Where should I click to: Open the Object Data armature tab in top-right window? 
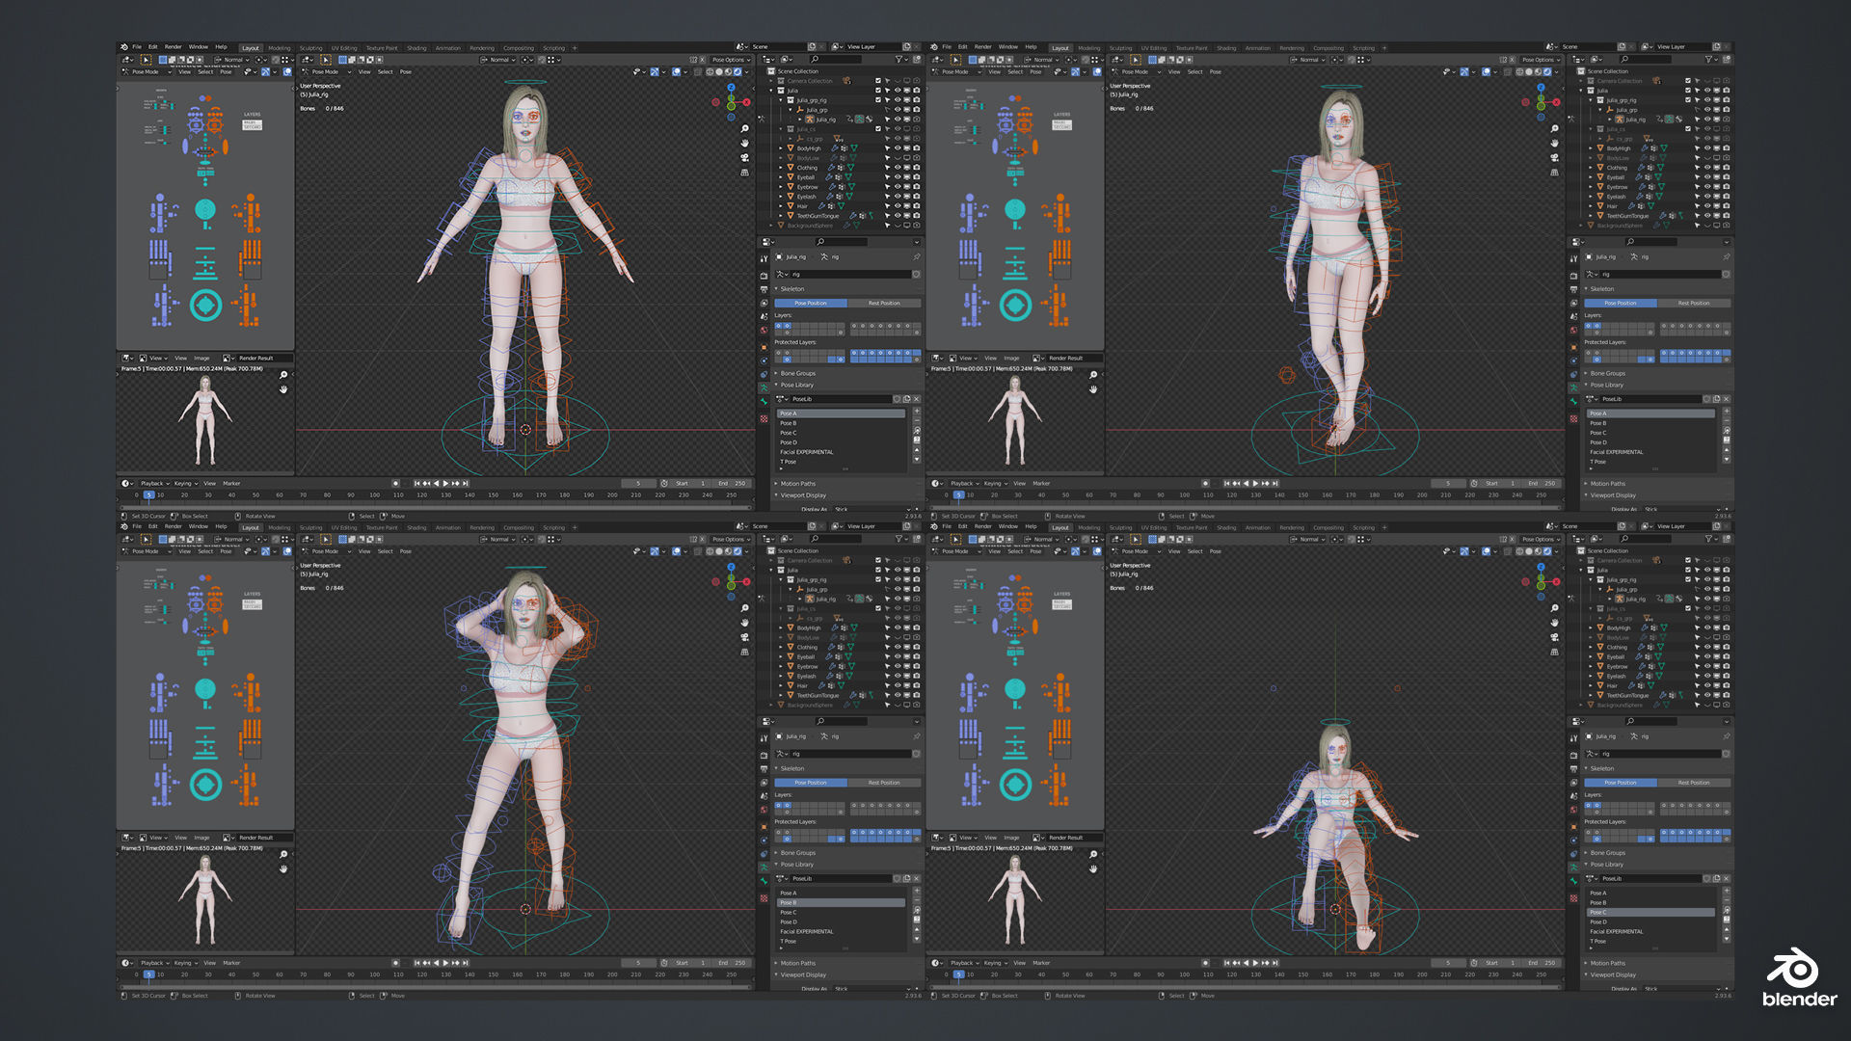tap(1573, 387)
